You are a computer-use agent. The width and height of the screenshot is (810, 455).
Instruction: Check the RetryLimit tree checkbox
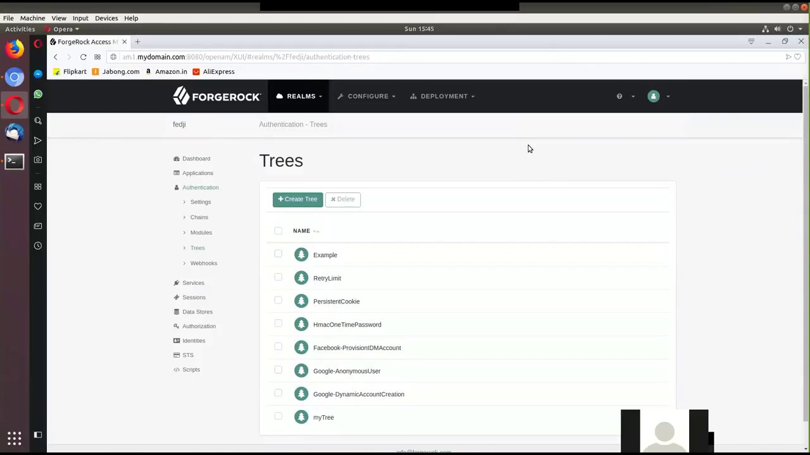tap(278, 277)
